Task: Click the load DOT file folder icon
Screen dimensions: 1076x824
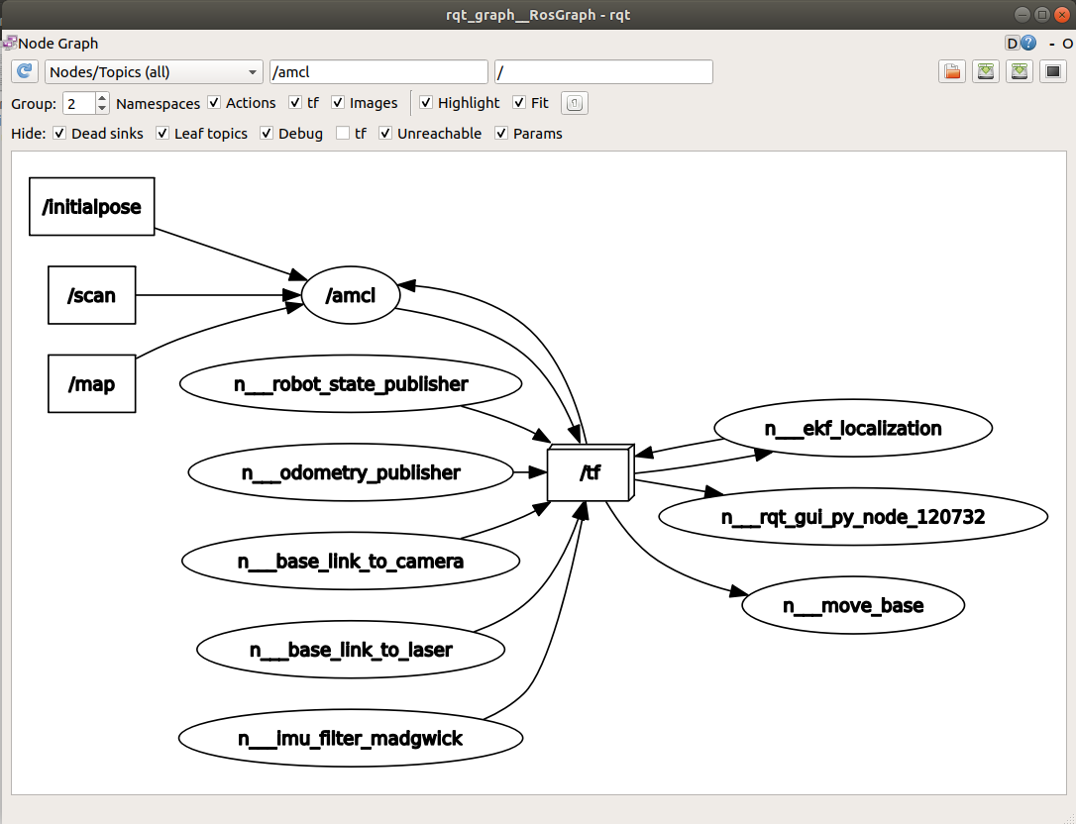Action: click(x=952, y=72)
